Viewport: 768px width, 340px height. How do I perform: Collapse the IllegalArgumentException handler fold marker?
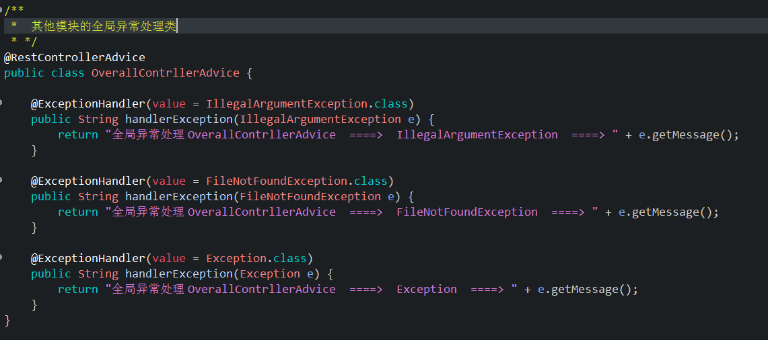pos(2,103)
